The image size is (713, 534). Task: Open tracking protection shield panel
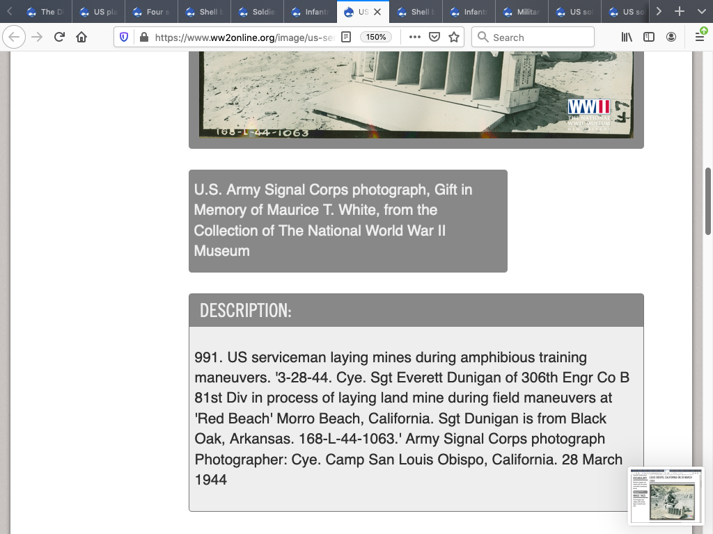[125, 38]
